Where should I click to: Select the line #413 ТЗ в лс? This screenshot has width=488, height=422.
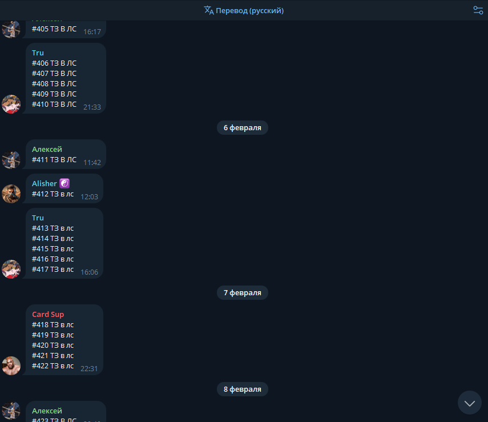point(53,228)
